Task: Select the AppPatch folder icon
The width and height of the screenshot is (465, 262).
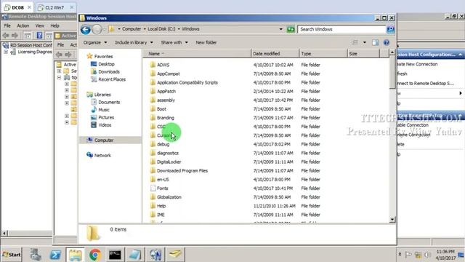Action: (153, 91)
